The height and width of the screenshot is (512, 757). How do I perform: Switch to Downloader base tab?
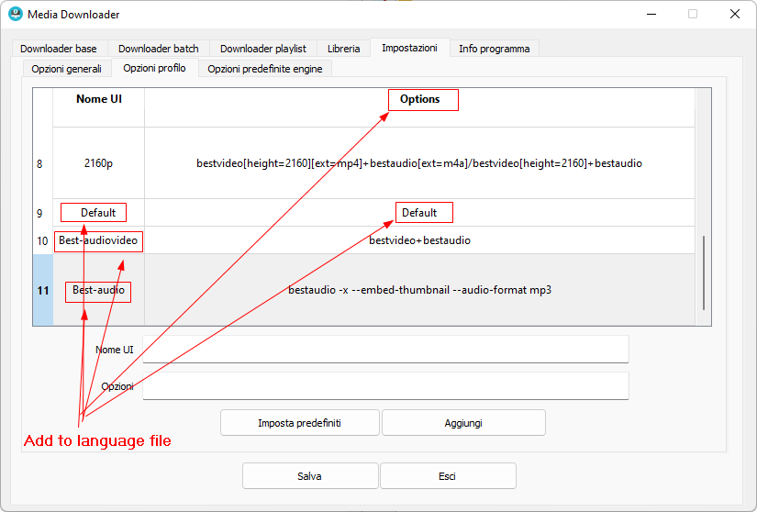[x=59, y=49]
